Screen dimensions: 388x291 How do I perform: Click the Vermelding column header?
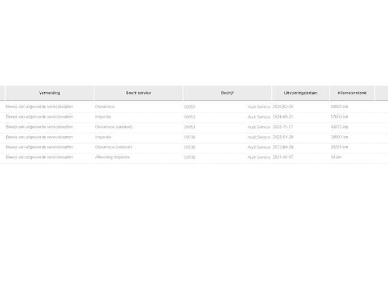[x=49, y=93]
